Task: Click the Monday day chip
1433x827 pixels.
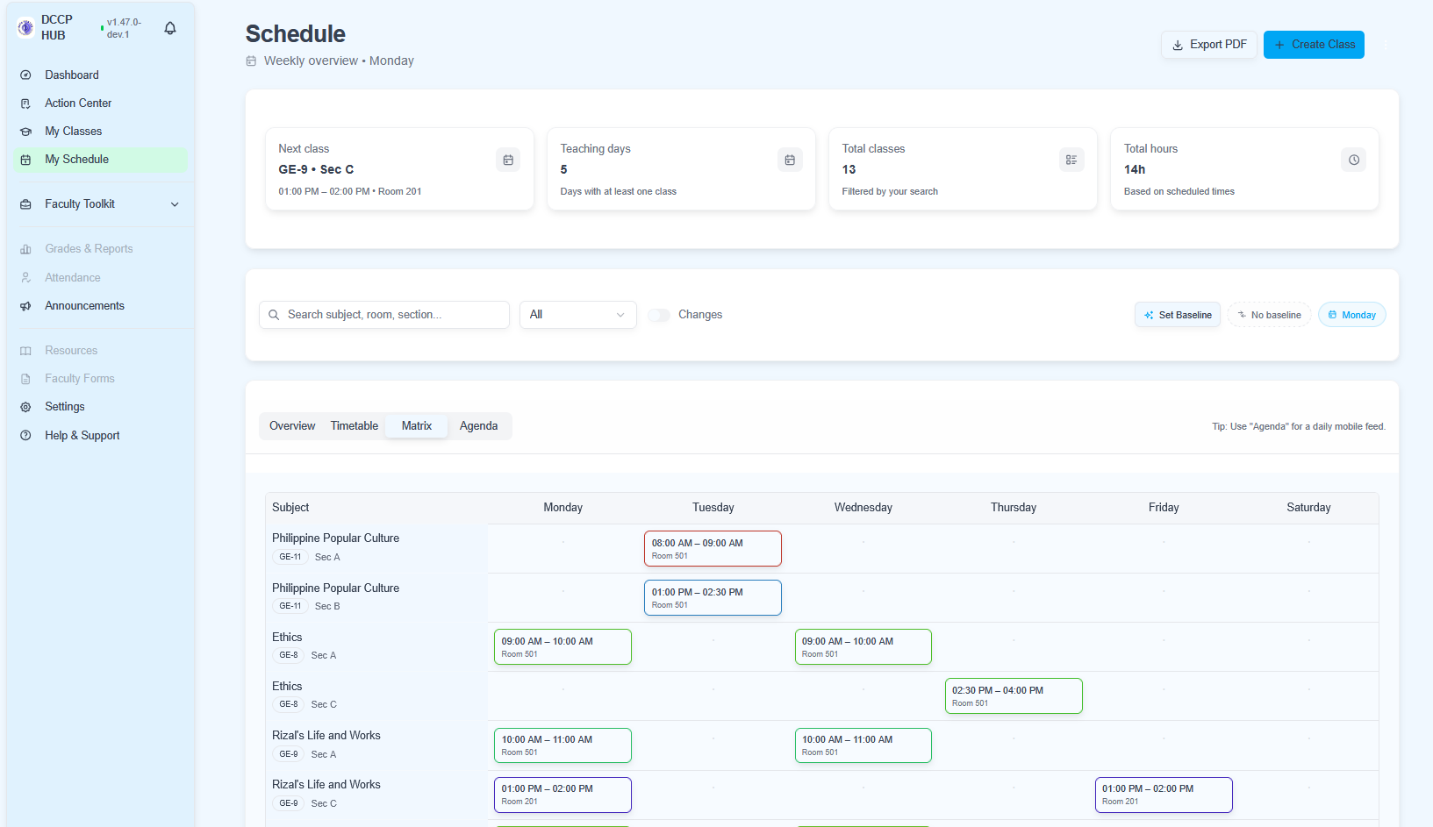Action: 1352,315
